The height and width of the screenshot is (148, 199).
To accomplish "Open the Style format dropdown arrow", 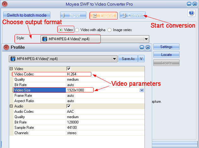I will click(146, 39).
